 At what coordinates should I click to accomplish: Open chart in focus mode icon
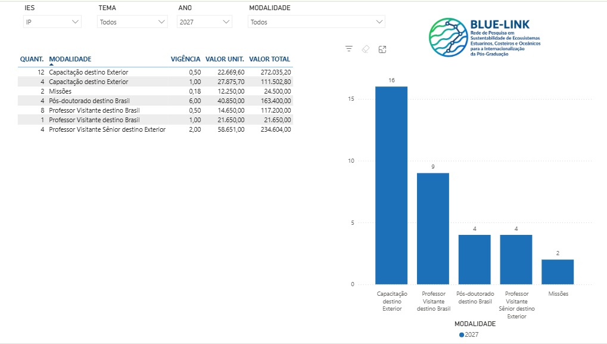382,49
